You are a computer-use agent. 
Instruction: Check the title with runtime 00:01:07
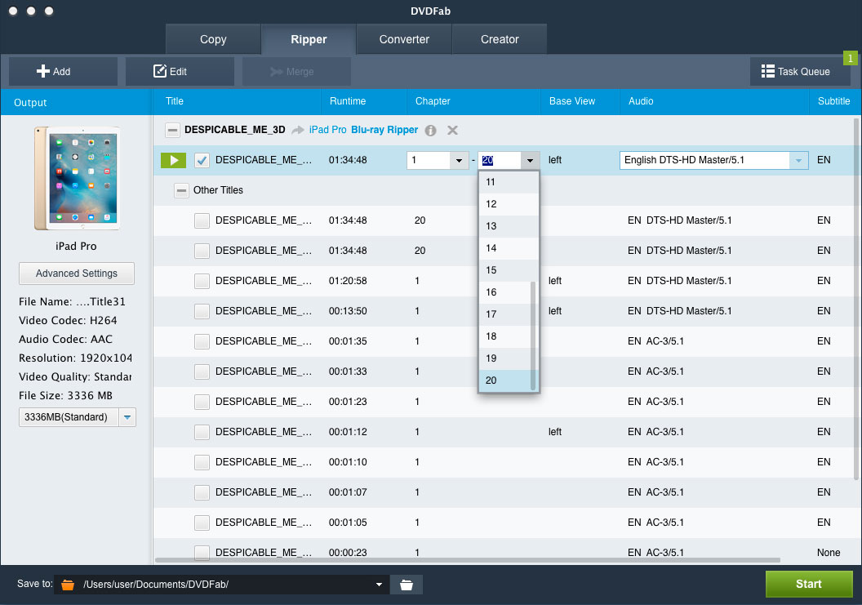[202, 493]
